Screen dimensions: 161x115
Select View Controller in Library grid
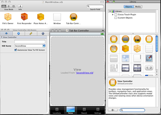pos(114,39)
